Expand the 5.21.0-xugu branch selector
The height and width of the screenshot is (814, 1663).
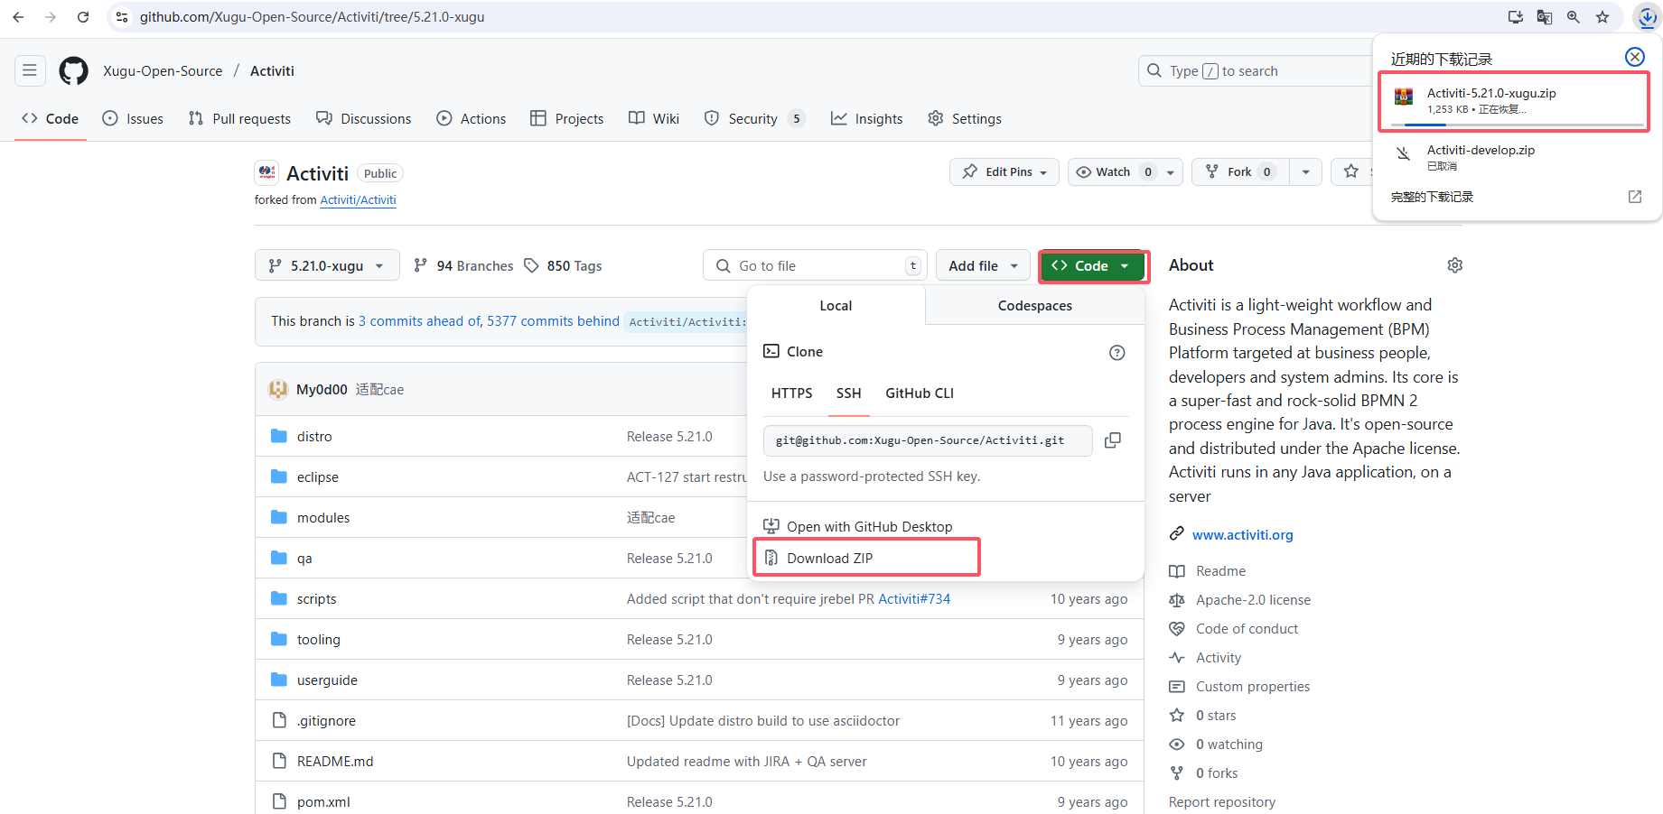(x=327, y=265)
